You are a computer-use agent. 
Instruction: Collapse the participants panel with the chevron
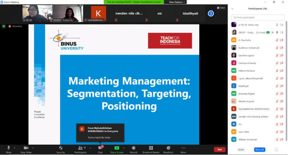tap(232, 9)
